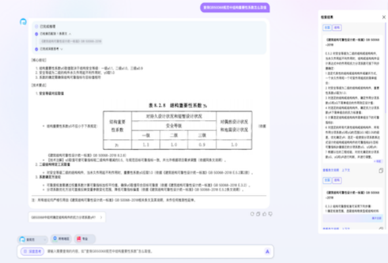
Task: Open the cited standard GB 50068-2018 chip
Action: pos(71,41)
